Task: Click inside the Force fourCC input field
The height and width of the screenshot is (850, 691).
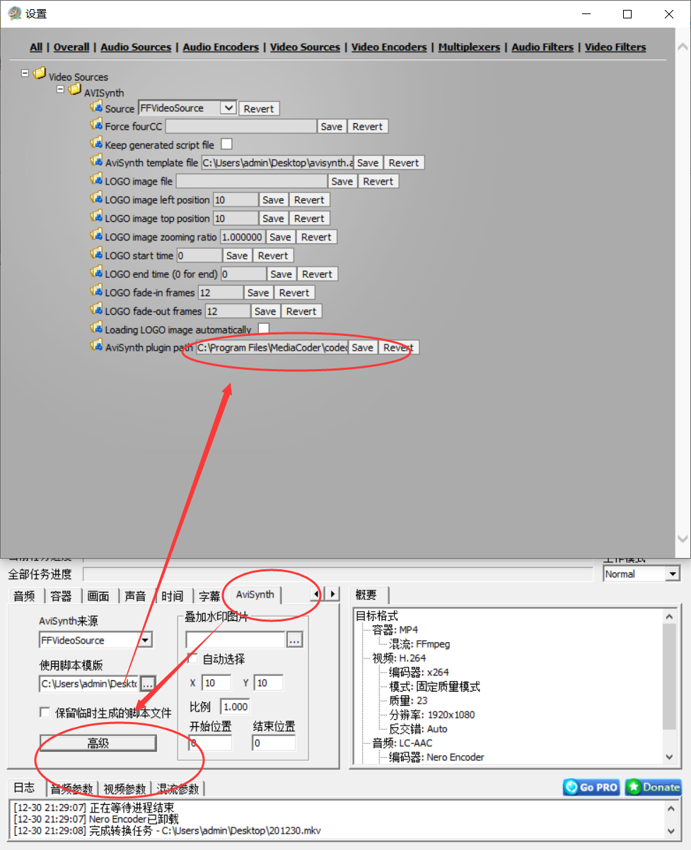Action: click(x=240, y=126)
